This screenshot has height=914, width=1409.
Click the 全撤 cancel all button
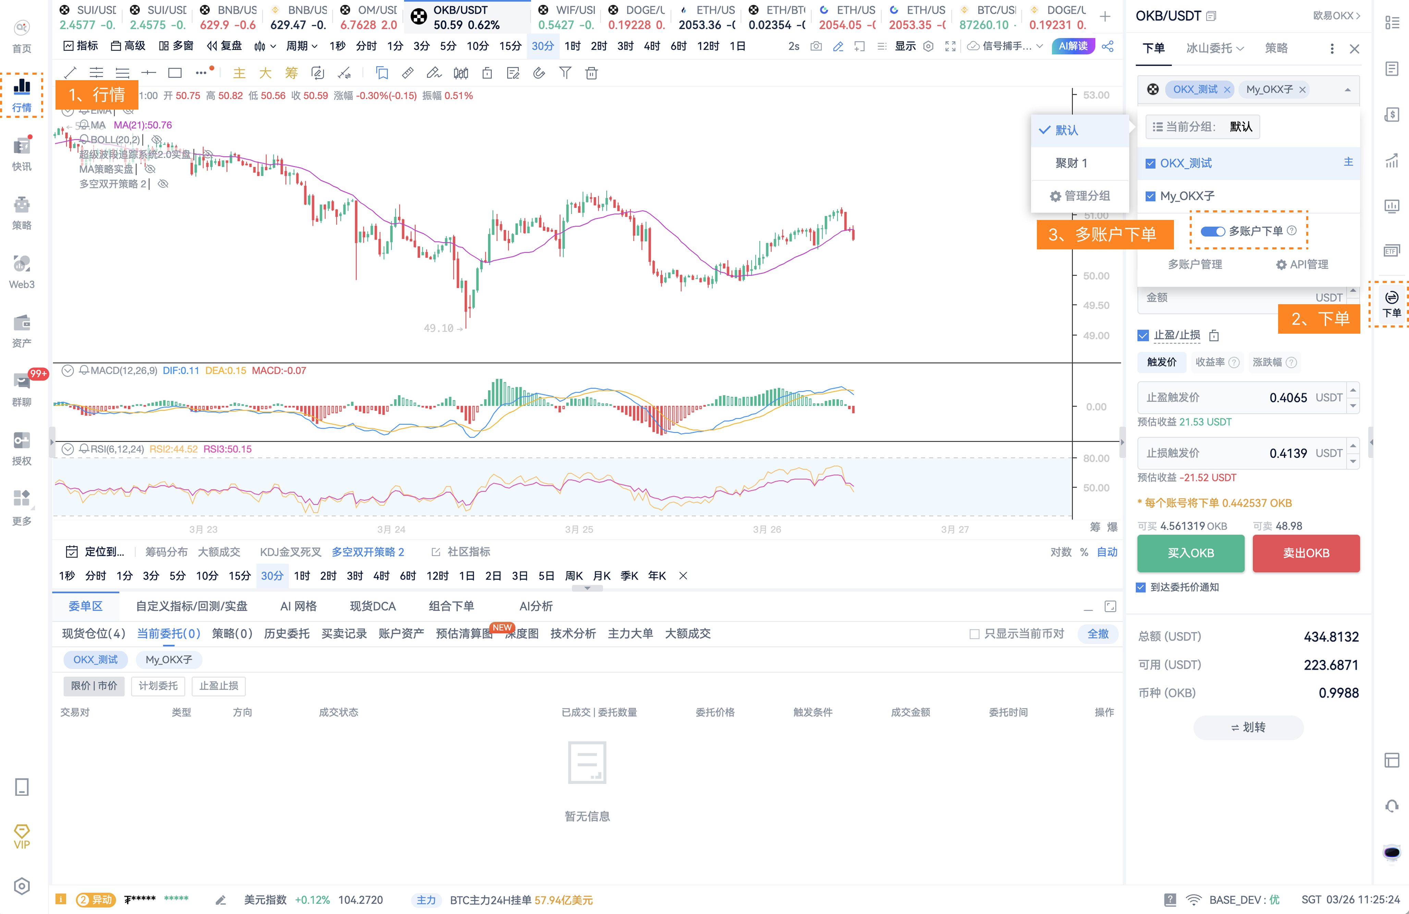[1098, 634]
